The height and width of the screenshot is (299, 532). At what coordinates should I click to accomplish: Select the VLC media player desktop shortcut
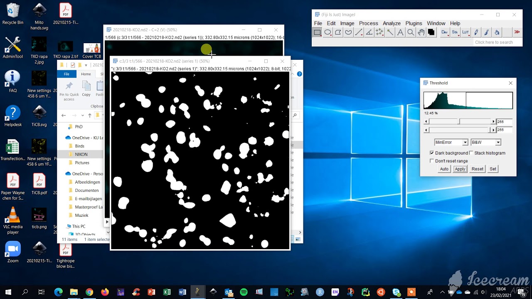click(13, 220)
